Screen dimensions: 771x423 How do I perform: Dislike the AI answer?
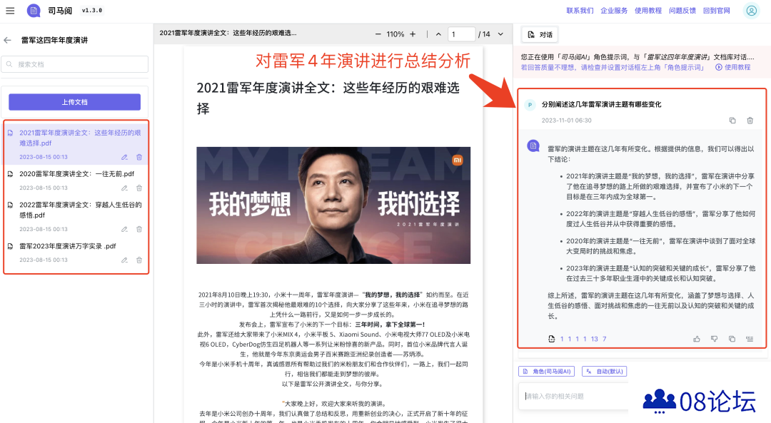(x=715, y=339)
